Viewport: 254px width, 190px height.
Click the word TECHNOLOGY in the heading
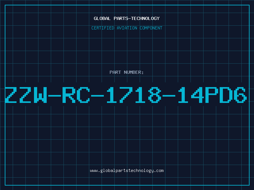[145, 18]
